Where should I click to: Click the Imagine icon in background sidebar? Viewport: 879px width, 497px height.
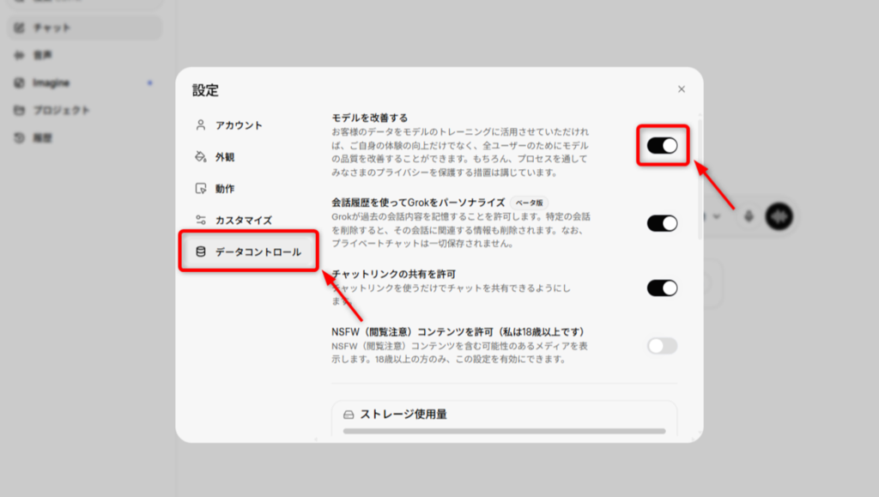pyautogui.click(x=20, y=83)
